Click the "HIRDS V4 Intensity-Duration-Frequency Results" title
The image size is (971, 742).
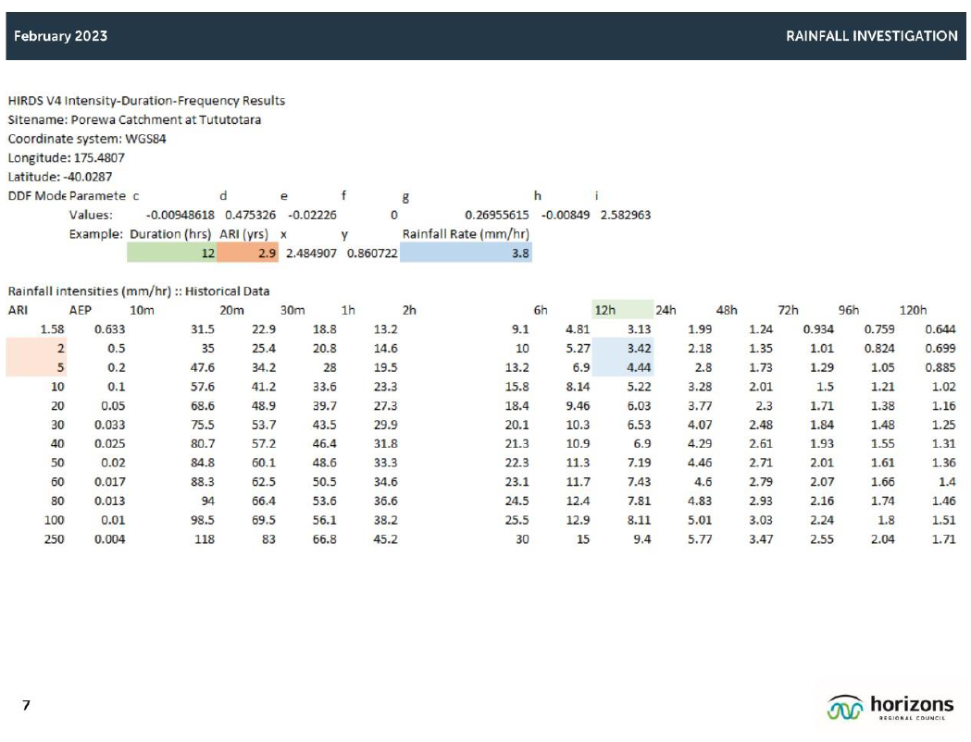click(146, 100)
